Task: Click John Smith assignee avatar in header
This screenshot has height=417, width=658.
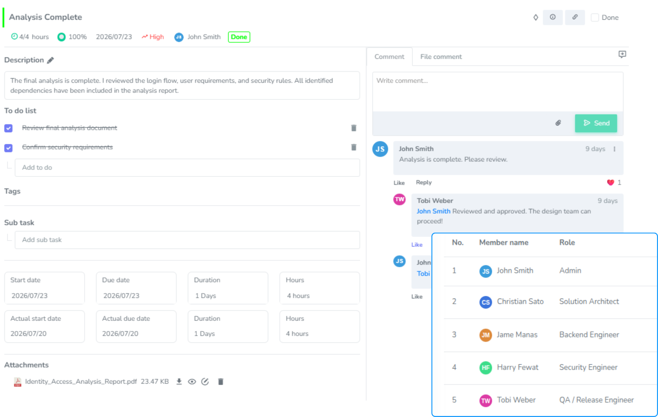Action: click(179, 37)
